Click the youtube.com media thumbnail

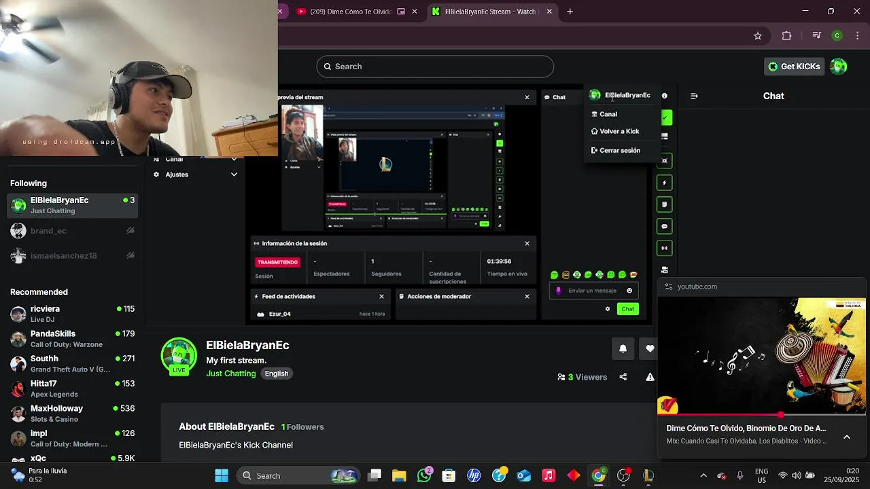(761, 356)
